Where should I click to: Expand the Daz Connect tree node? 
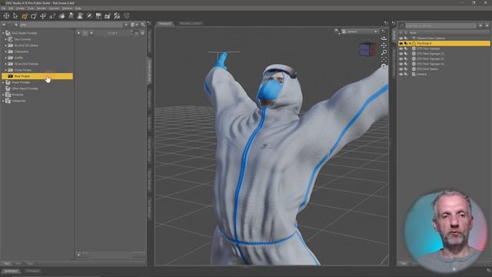click(x=5, y=39)
